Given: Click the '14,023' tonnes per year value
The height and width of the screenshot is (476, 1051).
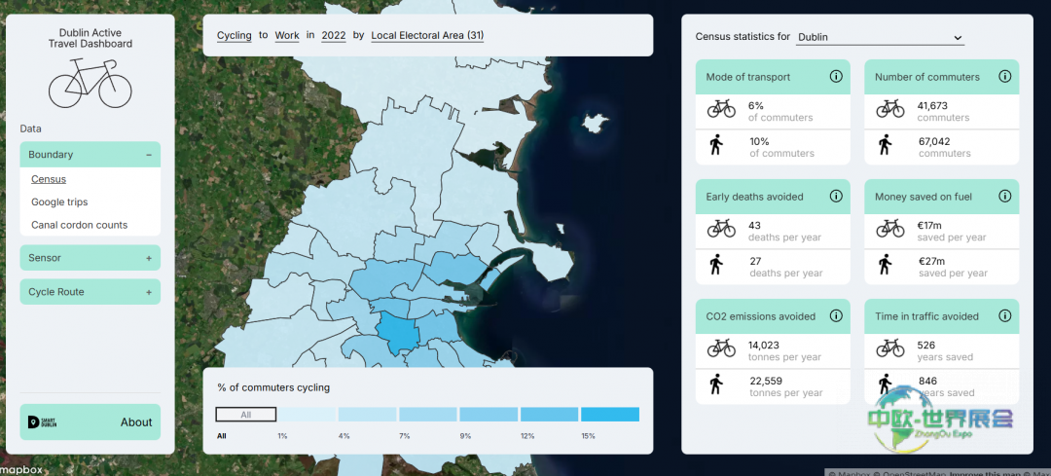Looking at the screenshot, I should (x=764, y=346).
